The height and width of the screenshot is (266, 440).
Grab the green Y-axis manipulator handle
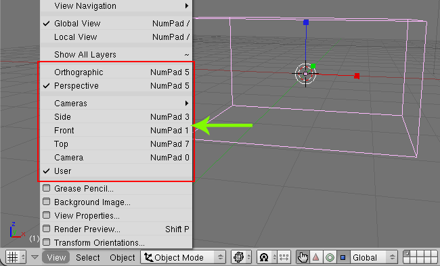point(313,66)
